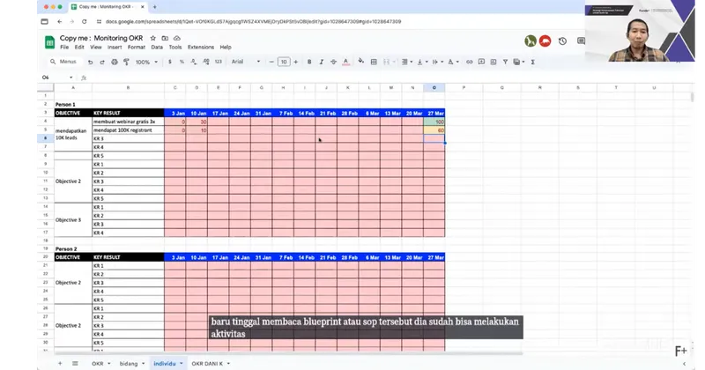Open Horizontal align dropdown
The width and height of the screenshot is (705, 370).
click(x=406, y=62)
